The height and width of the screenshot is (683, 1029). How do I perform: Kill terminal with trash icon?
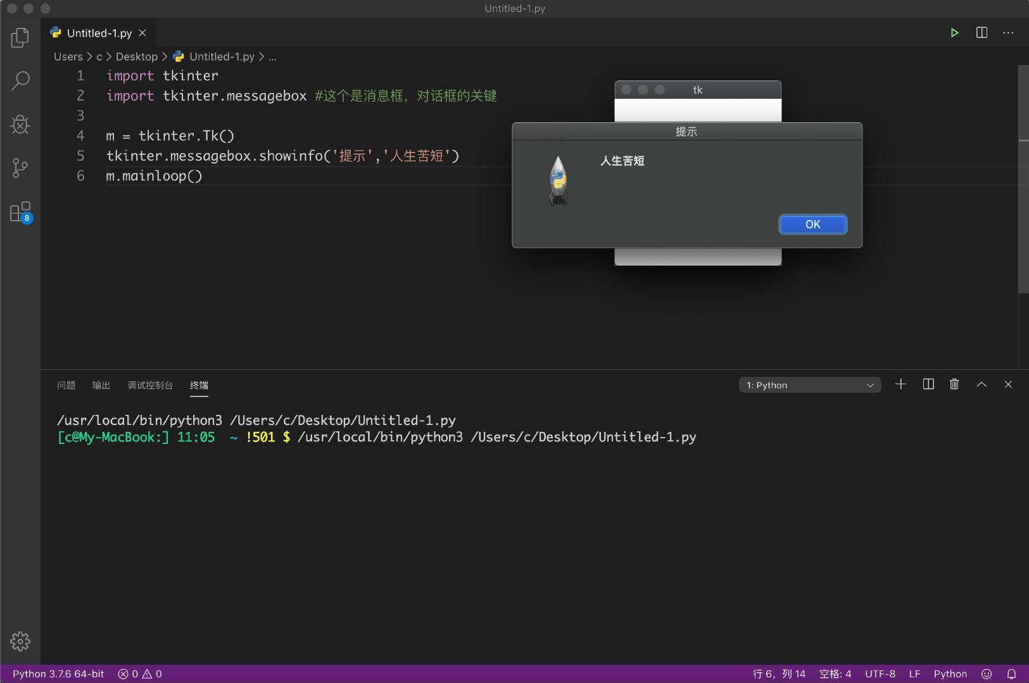954,385
